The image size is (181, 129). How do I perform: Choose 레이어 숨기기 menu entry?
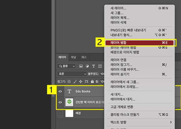pos(139,74)
